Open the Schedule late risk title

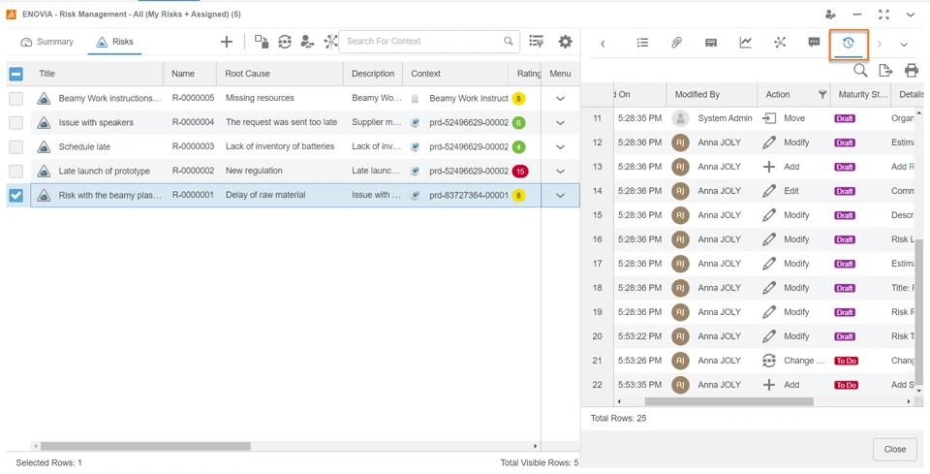(x=84, y=146)
